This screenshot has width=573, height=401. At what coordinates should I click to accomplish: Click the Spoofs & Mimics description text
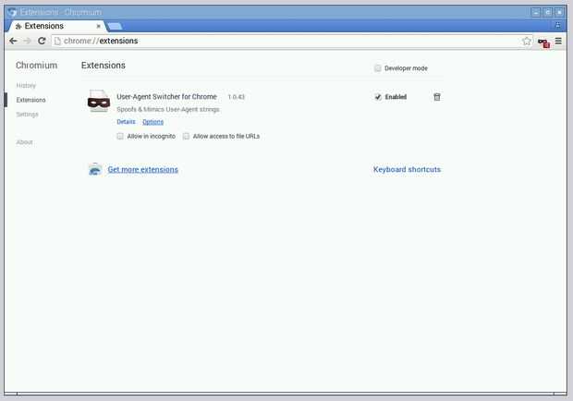pos(168,109)
